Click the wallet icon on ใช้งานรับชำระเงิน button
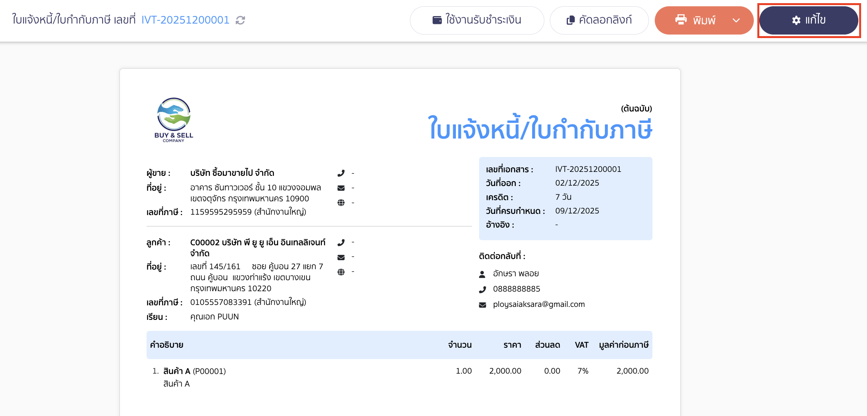The image size is (867, 416). click(x=436, y=20)
